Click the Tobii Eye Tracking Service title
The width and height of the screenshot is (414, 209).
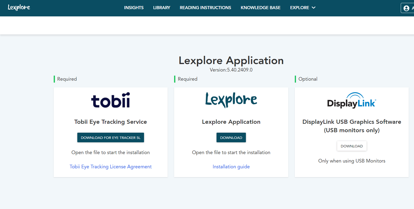point(110,122)
